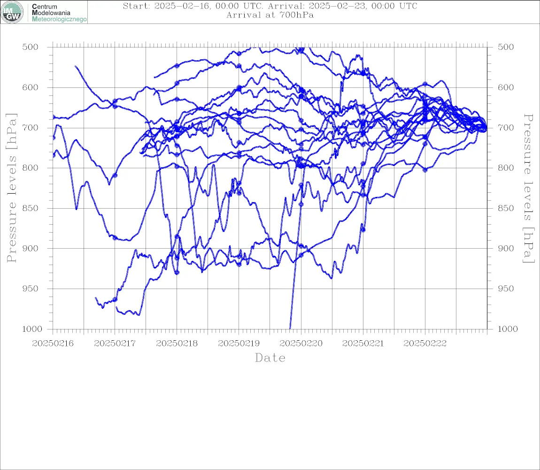Image resolution: width=540 pixels, height=470 pixels.
Task: Click the right axis 800 label
Action: (x=506, y=168)
